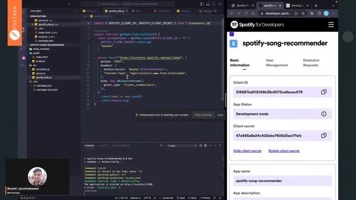Viewport: 356px width, 200px height.
Task: Go back in the browser
Action: pos(231,13)
